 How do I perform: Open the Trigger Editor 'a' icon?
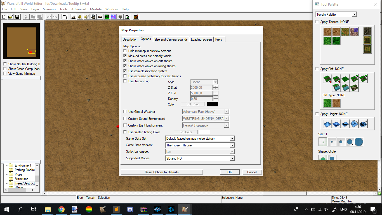(80, 17)
